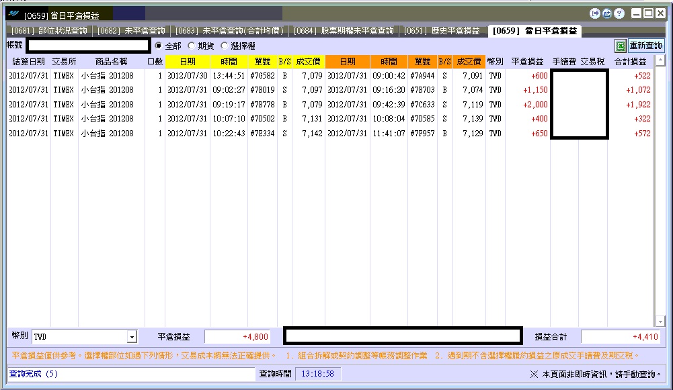The height and width of the screenshot is (390, 673).
Task: Click the arrow icon in title bar
Action: [594, 13]
